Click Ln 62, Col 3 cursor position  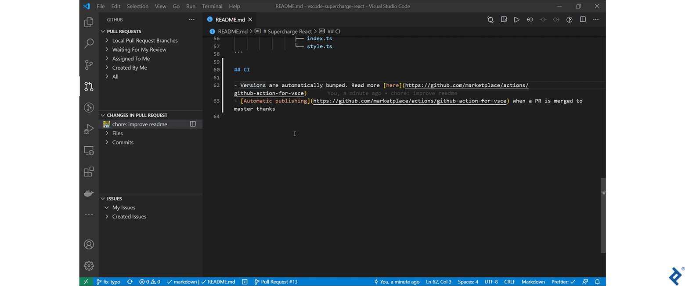click(439, 282)
